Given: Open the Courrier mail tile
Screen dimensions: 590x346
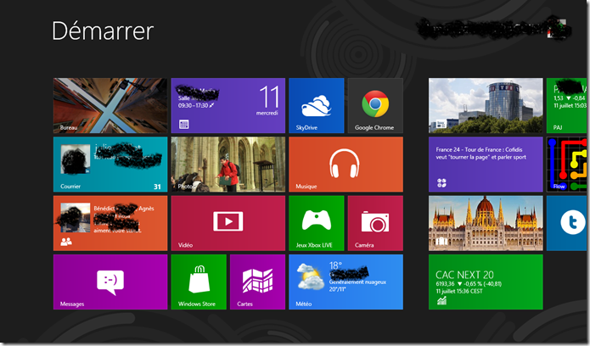Looking at the screenshot, I should 110,165.
